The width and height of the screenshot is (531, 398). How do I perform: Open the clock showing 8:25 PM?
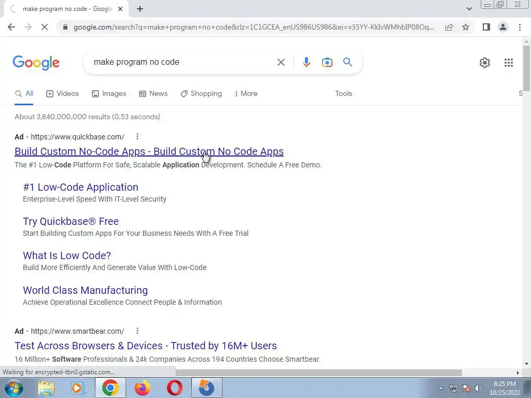tap(505, 388)
